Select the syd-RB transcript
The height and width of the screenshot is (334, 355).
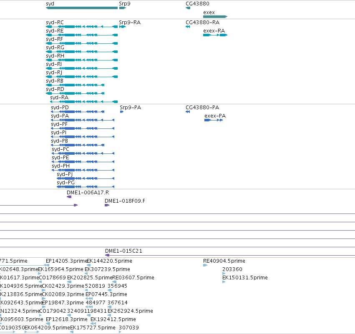pos(75,85)
